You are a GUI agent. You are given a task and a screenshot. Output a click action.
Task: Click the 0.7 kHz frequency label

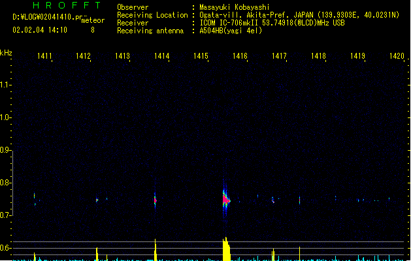5,215
